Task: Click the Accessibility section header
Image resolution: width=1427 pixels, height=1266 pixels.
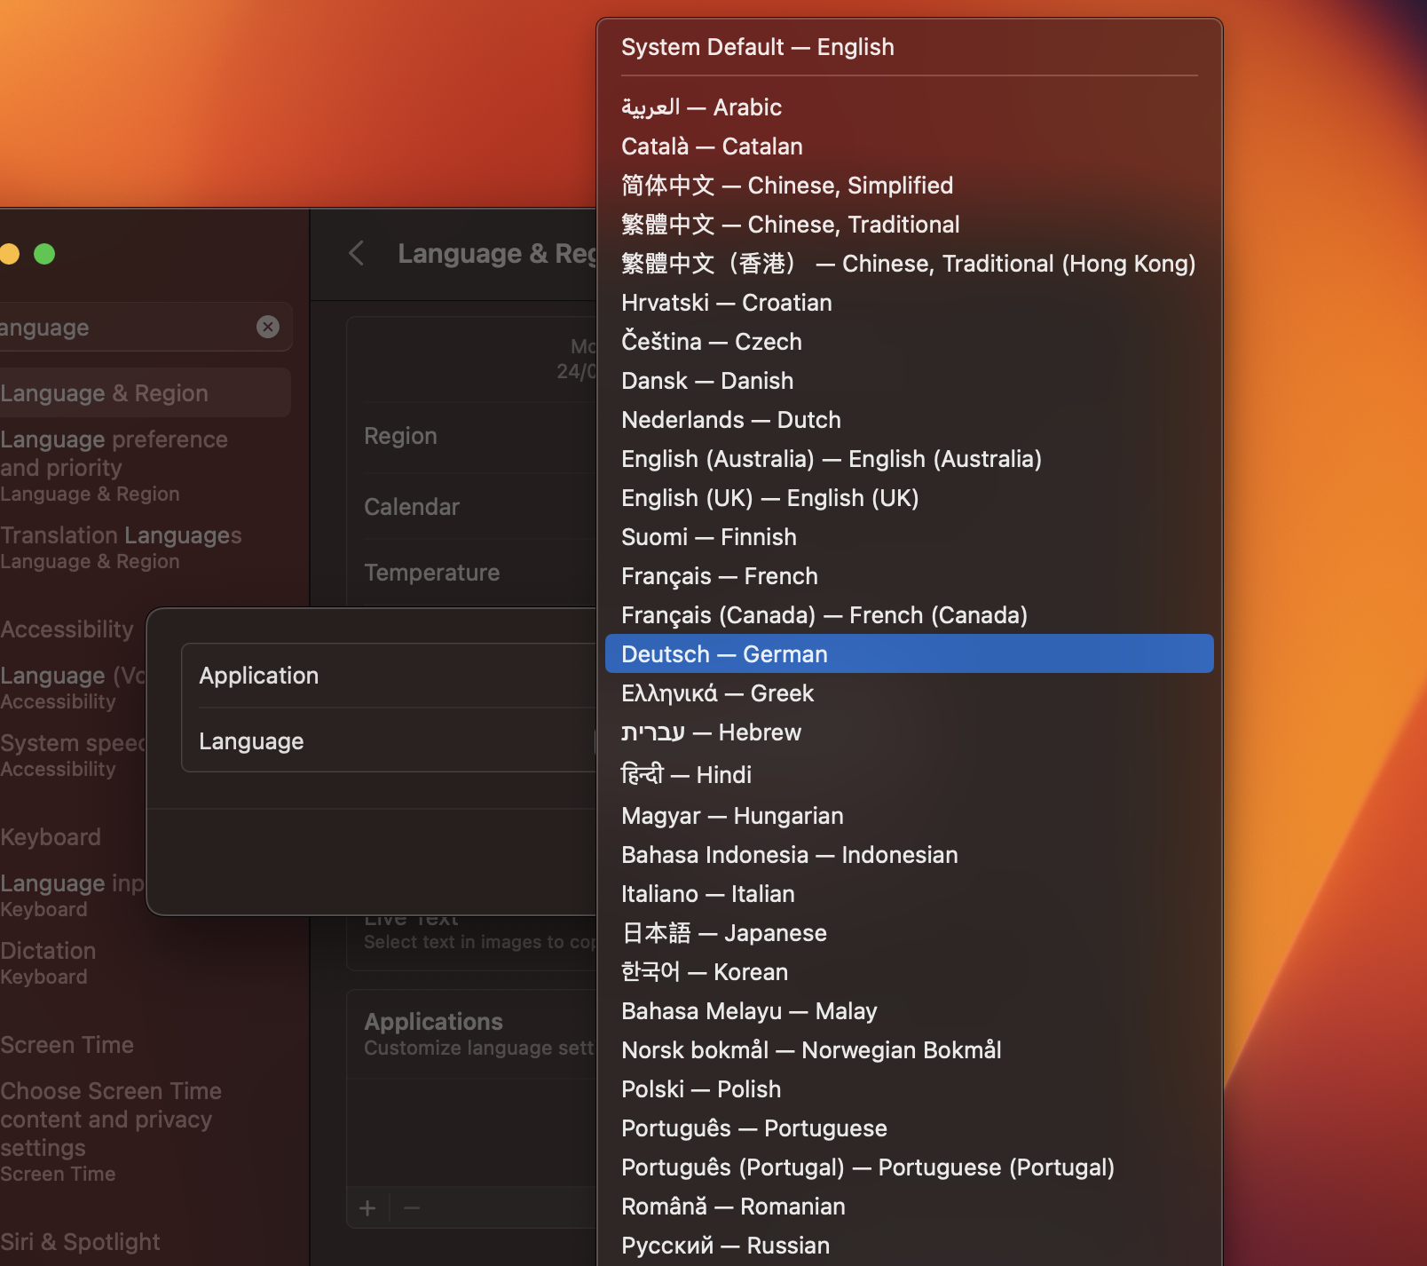Action: (x=67, y=629)
